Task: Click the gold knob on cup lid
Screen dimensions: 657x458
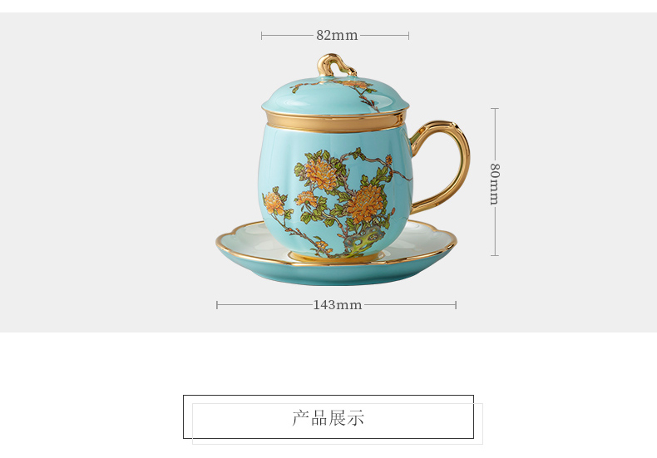Action: pyautogui.click(x=334, y=66)
